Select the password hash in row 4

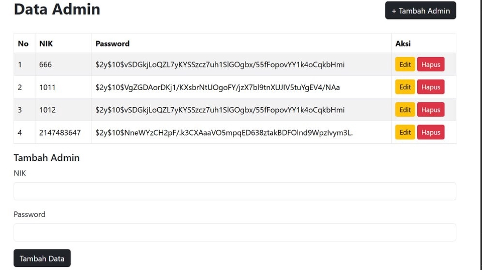(x=224, y=133)
